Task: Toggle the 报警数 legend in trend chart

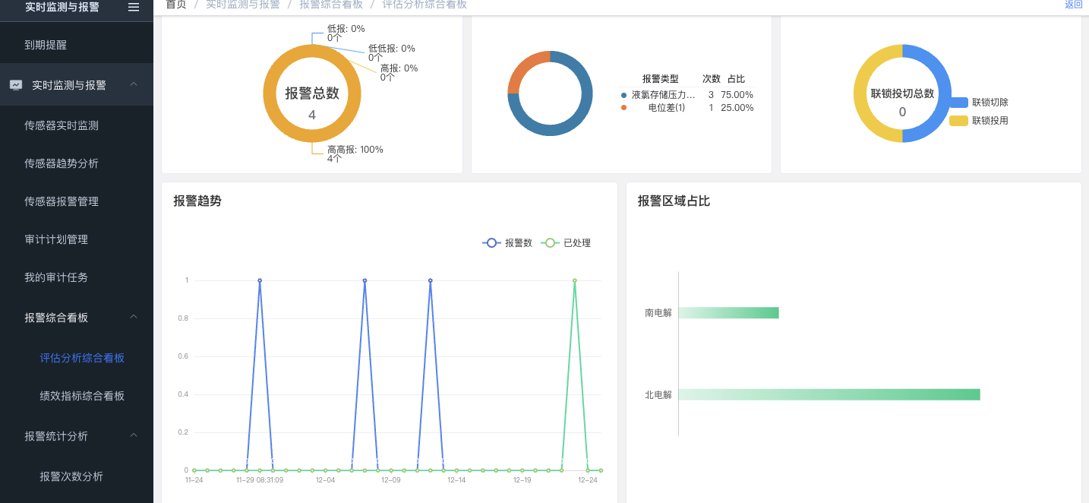Action: tap(507, 243)
